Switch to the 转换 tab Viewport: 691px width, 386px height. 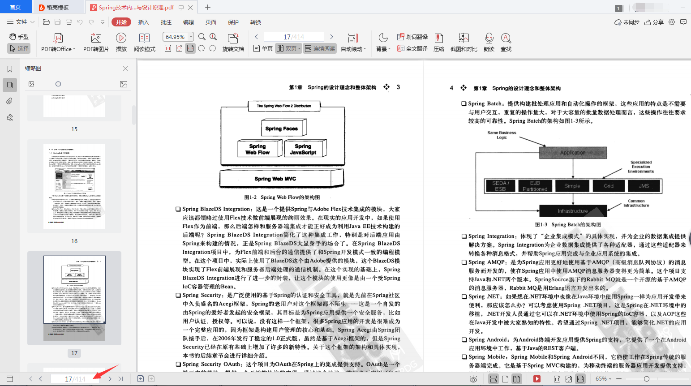[x=256, y=22]
